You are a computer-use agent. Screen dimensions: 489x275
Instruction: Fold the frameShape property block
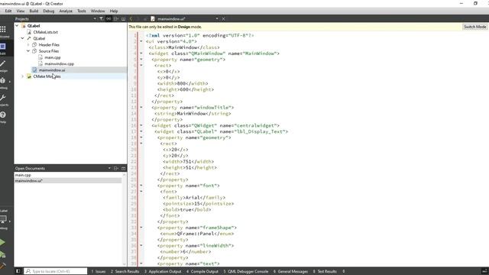pos(141,228)
